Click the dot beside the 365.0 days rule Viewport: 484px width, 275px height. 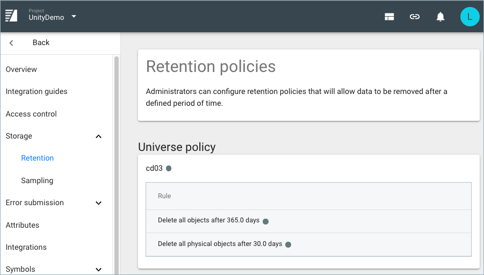pos(265,221)
